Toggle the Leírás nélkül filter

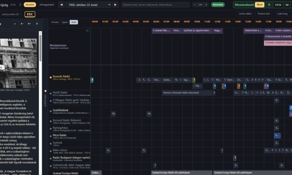tap(245, 13)
